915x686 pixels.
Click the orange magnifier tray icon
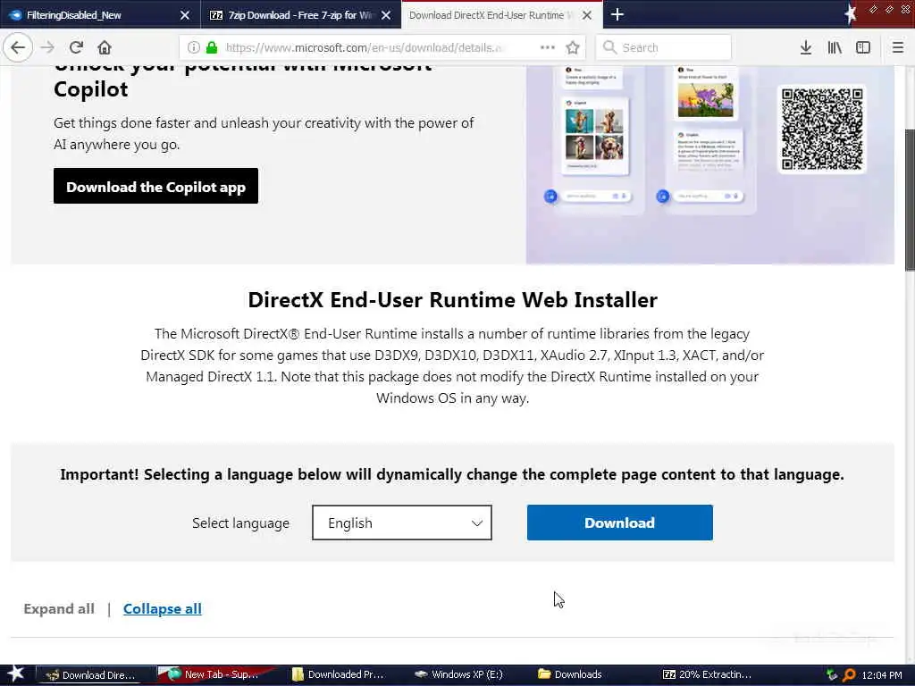click(x=850, y=675)
